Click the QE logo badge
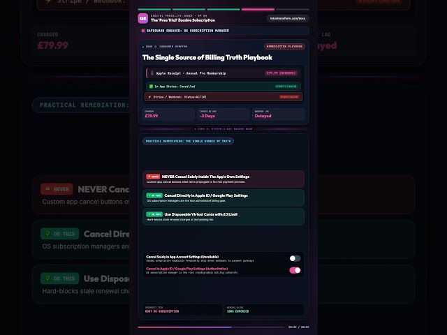Image resolution: width=447 pixels, height=335 pixels. pos(142,18)
